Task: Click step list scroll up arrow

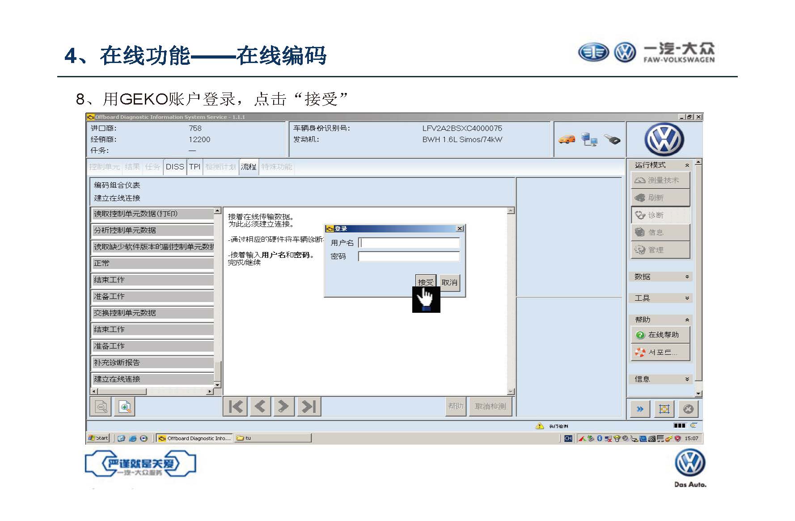Action: click(217, 210)
